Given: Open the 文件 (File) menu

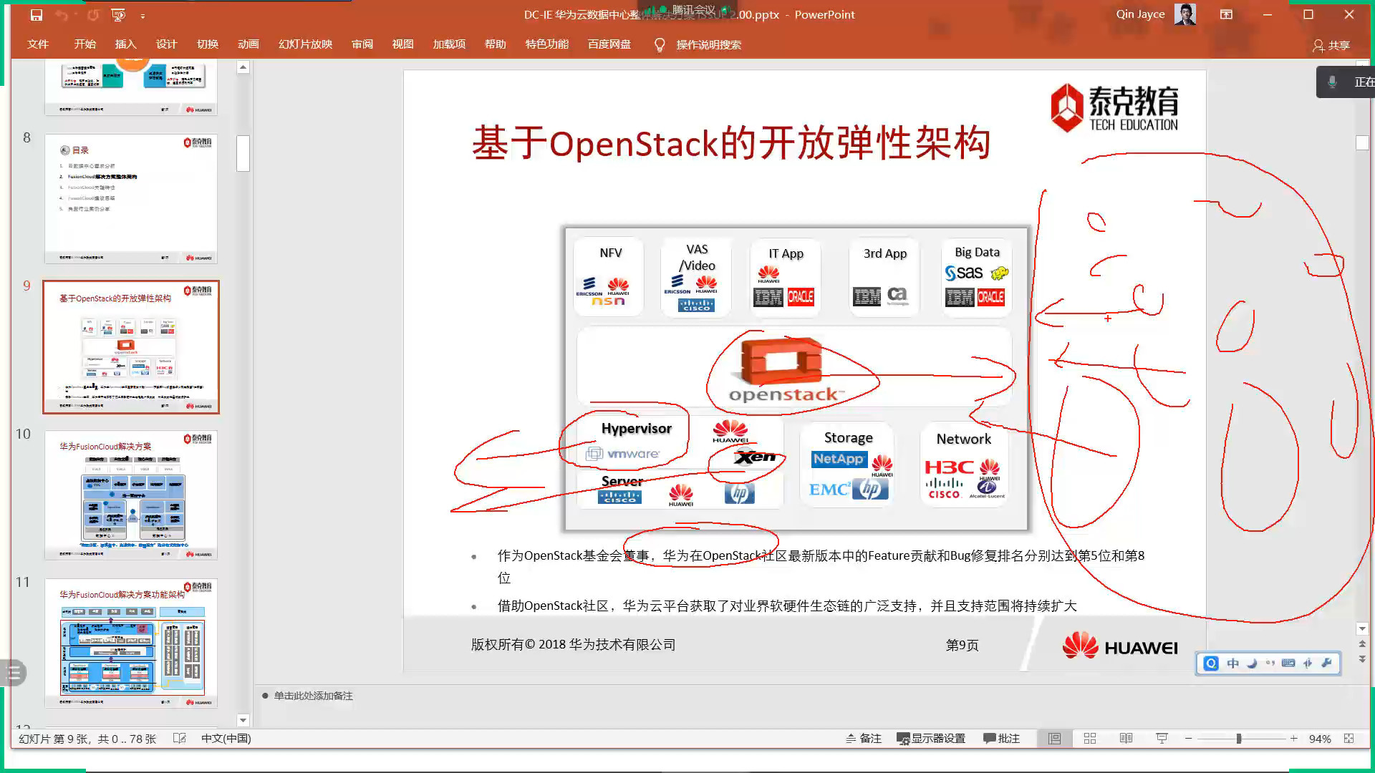Looking at the screenshot, I should pos(38,44).
